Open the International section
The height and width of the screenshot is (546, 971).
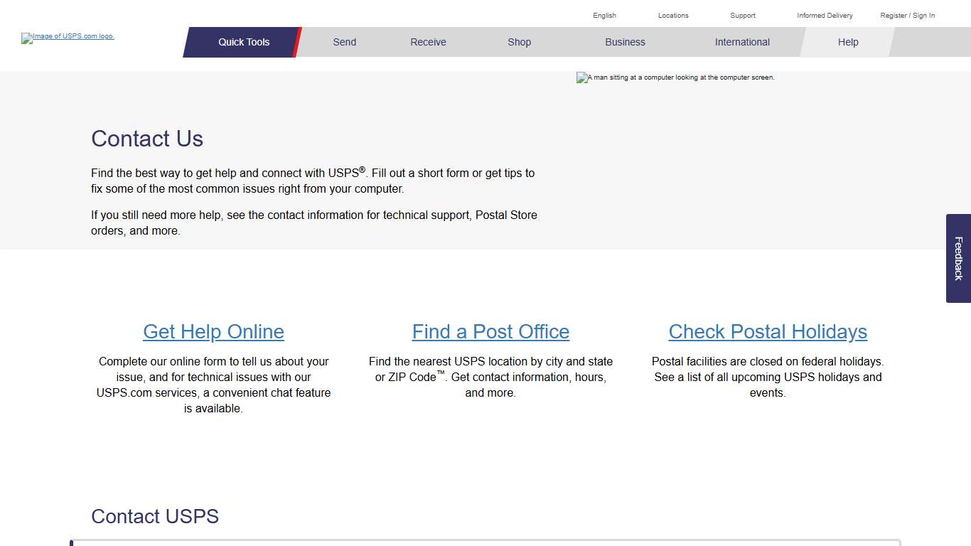point(742,42)
